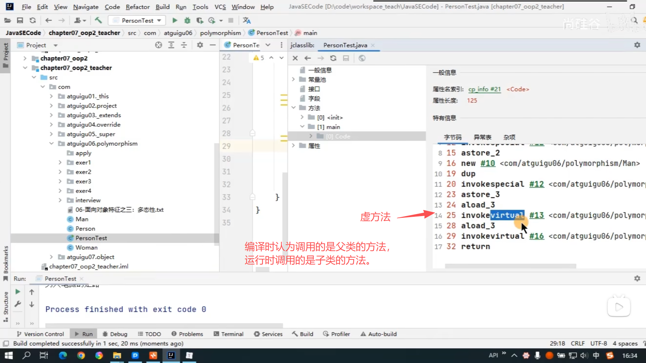Expand the 常量池 node in jclasslib
Viewport: 646px width, 363px height.
coord(293,79)
